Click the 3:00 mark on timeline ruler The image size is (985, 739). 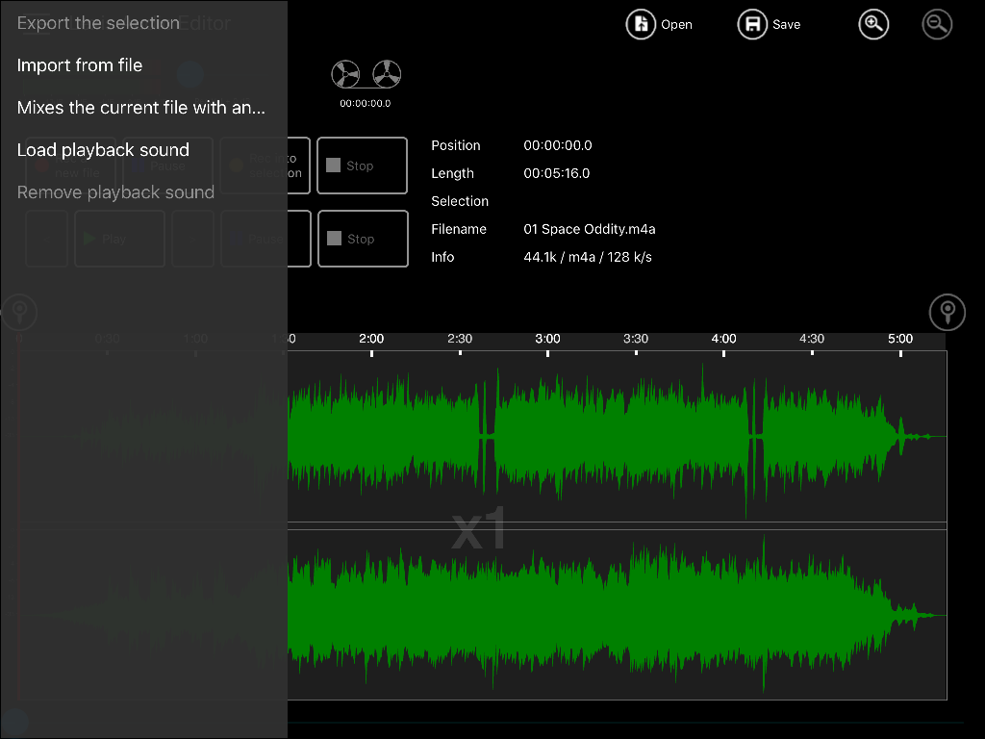point(547,339)
